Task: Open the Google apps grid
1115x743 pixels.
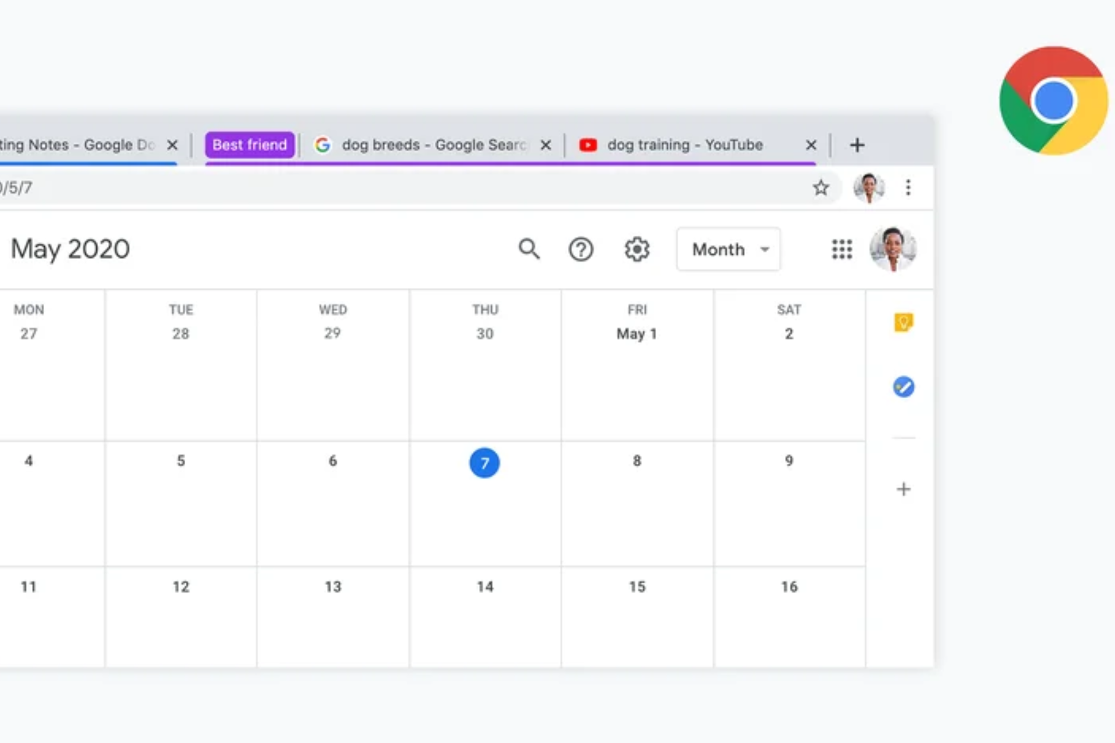Action: pyautogui.click(x=841, y=249)
